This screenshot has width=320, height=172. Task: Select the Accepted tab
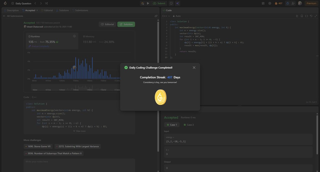coord(29,10)
